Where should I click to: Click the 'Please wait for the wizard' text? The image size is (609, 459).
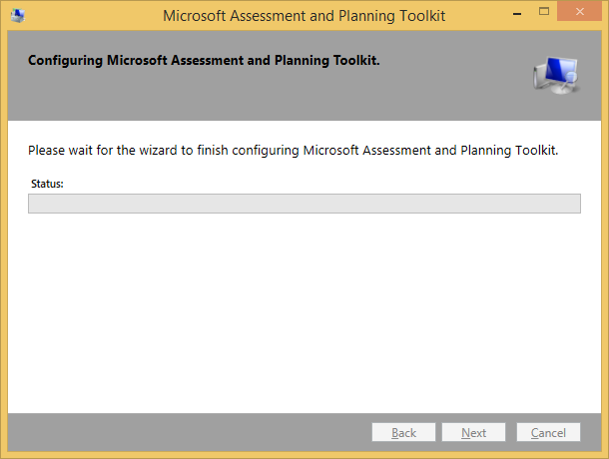pyautogui.click(x=120, y=151)
